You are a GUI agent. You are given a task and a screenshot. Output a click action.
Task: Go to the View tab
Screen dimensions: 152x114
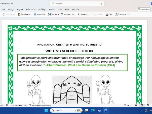click(x=60, y=9)
